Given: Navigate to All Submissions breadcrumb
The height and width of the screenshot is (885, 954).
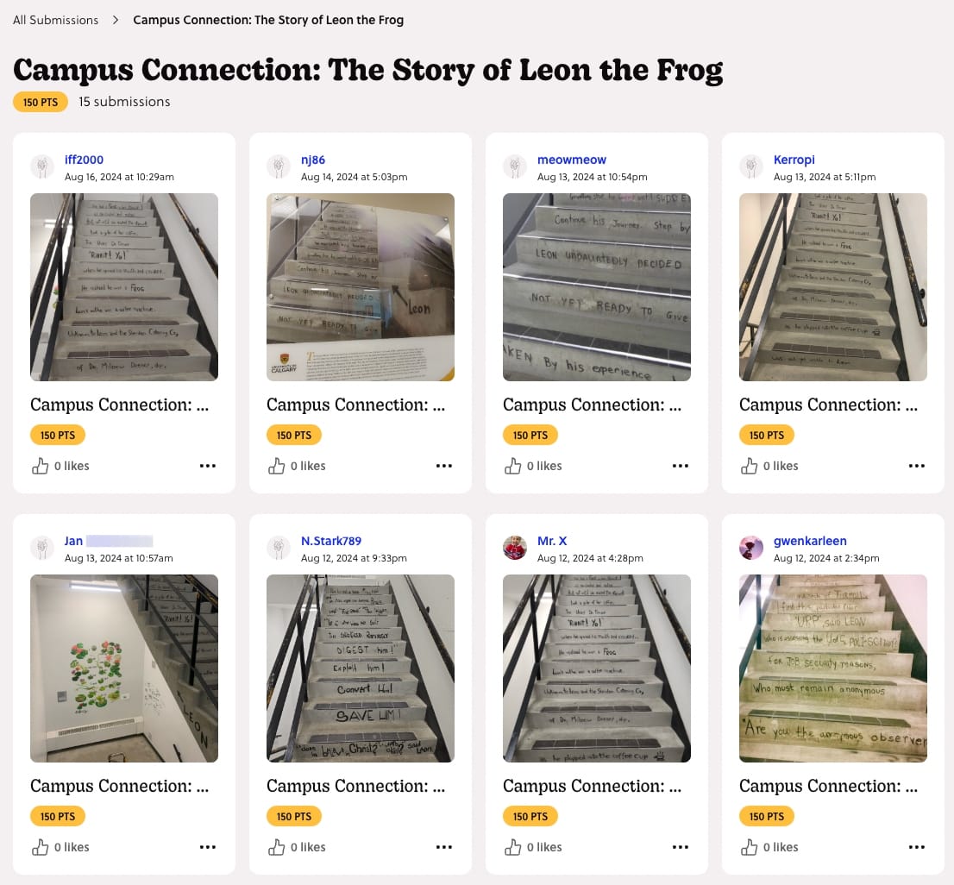Looking at the screenshot, I should [55, 19].
